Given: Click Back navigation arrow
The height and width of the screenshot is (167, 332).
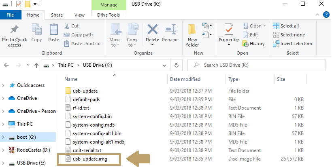Looking at the screenshot, I should point(6,66).
